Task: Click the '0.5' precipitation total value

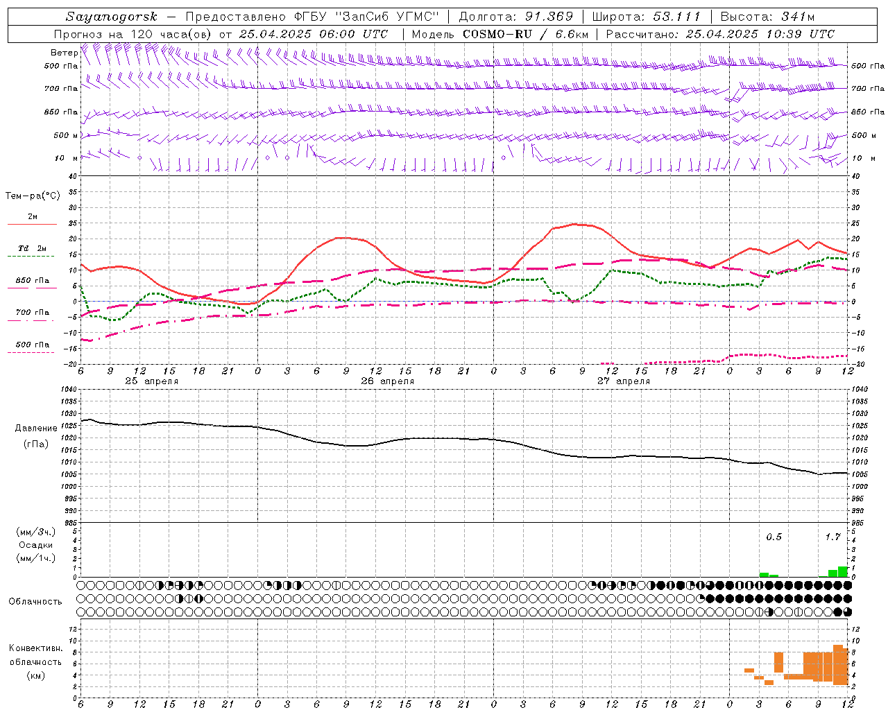Action: point(774,537)
